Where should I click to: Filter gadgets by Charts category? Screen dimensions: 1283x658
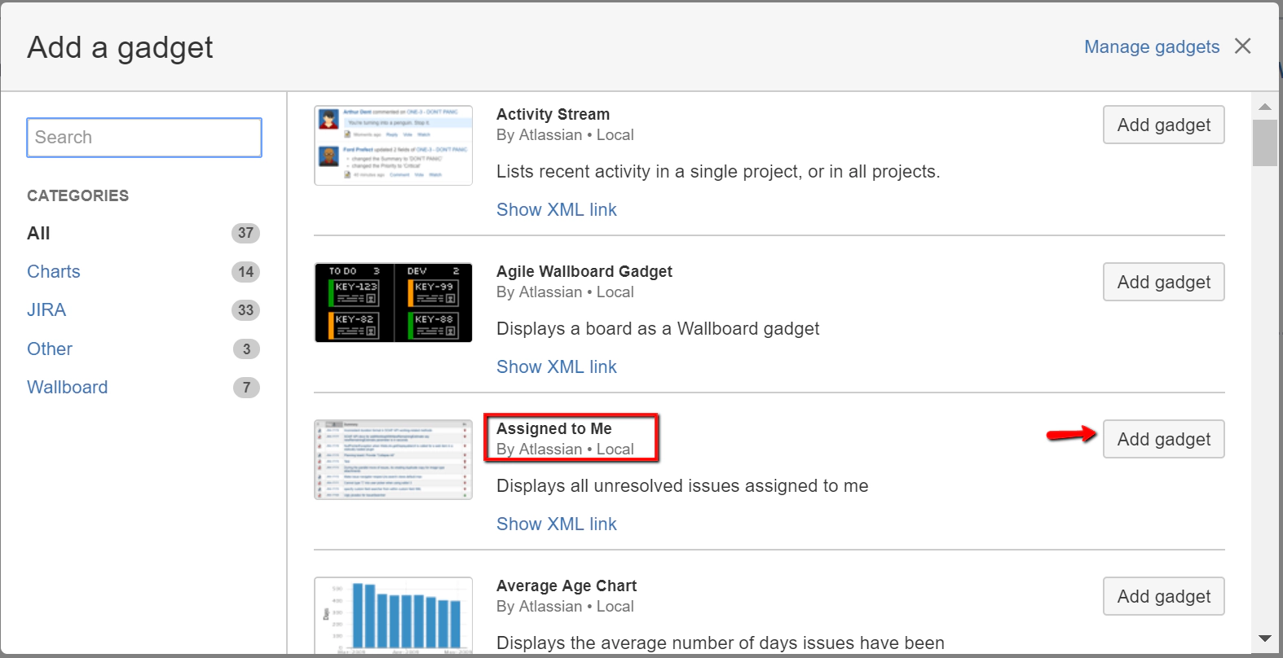[x=54, y=272]
